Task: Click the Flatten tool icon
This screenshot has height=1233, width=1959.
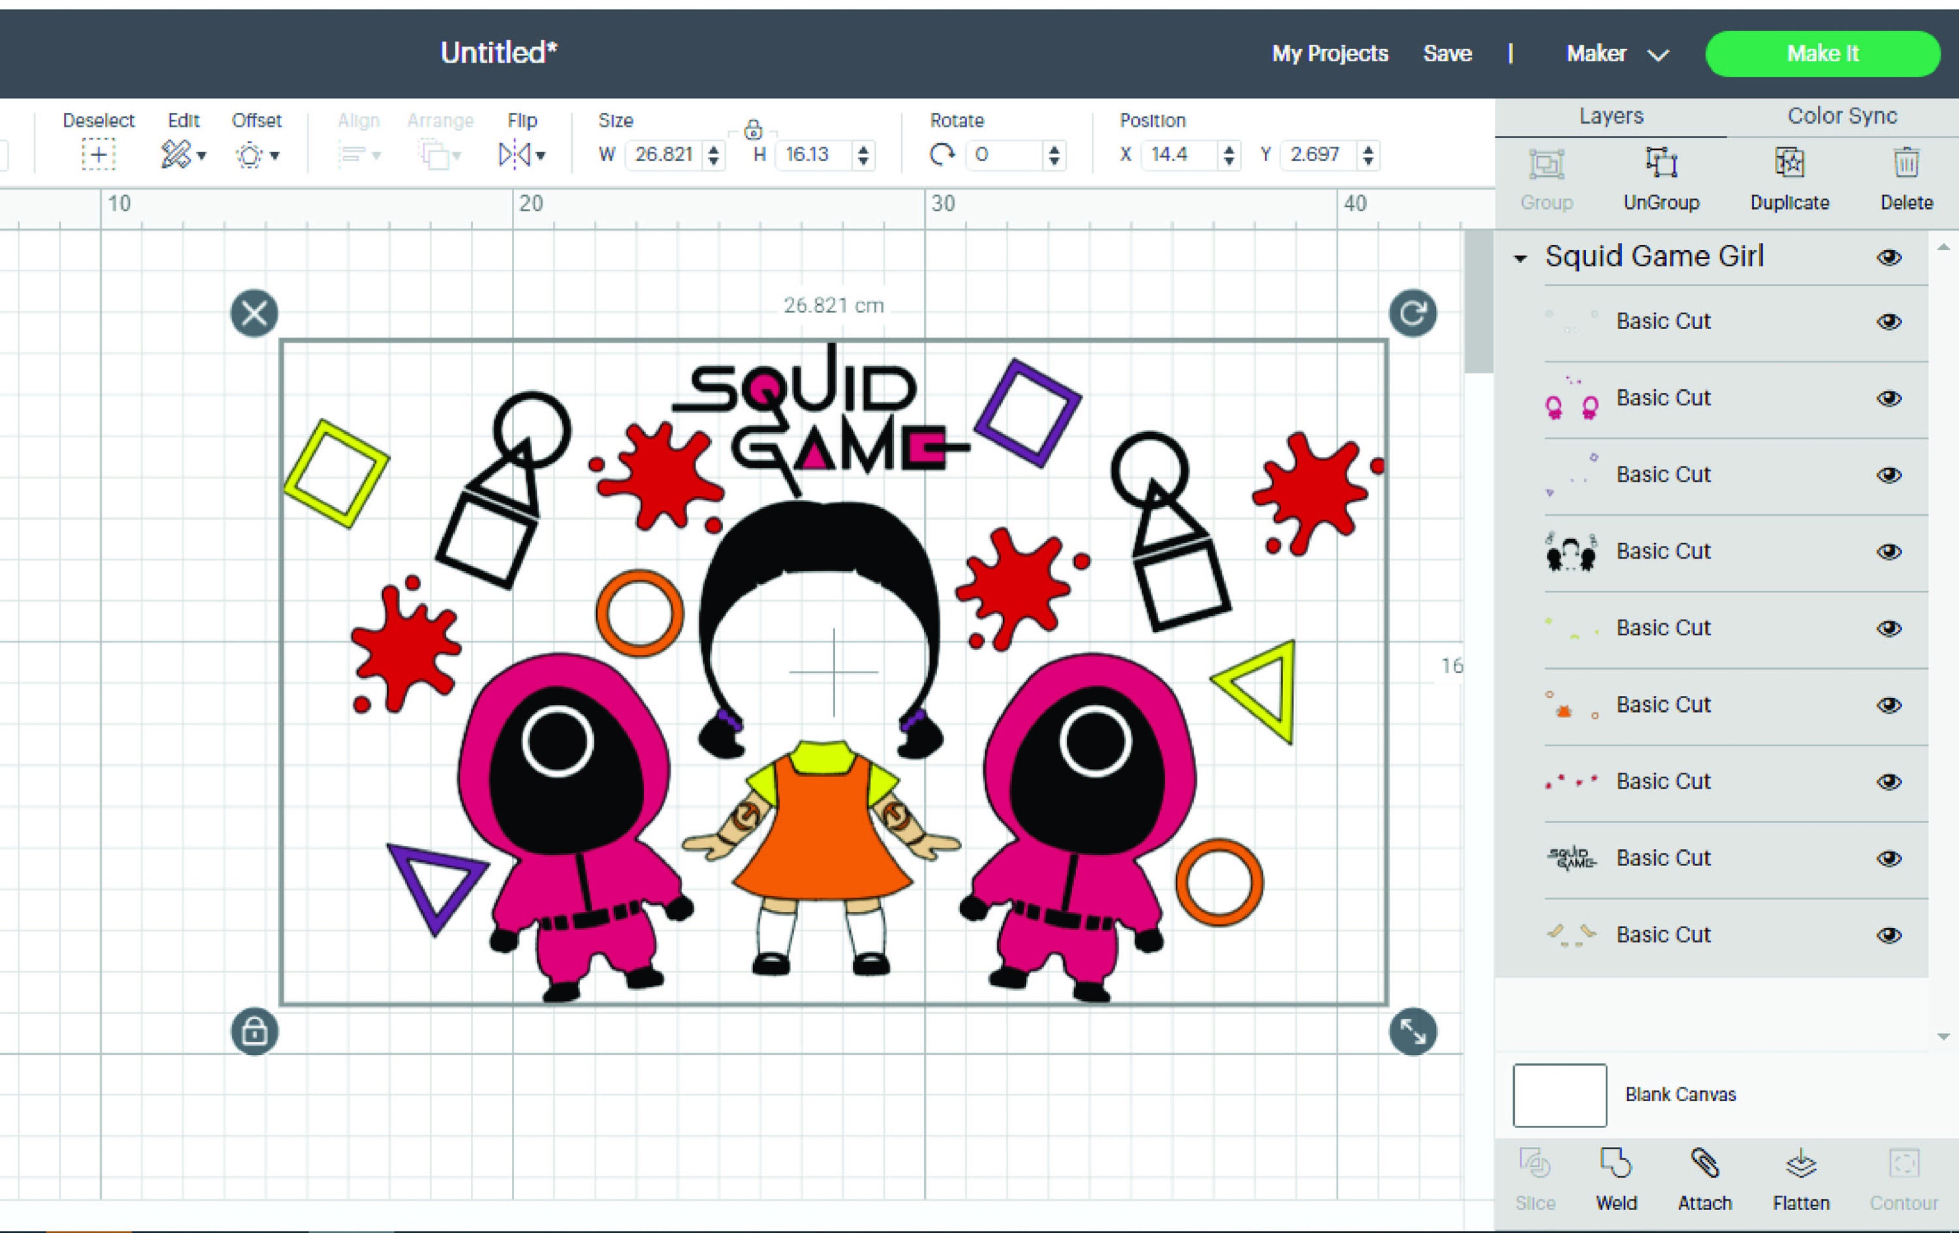Action: click(1800, 1164)
